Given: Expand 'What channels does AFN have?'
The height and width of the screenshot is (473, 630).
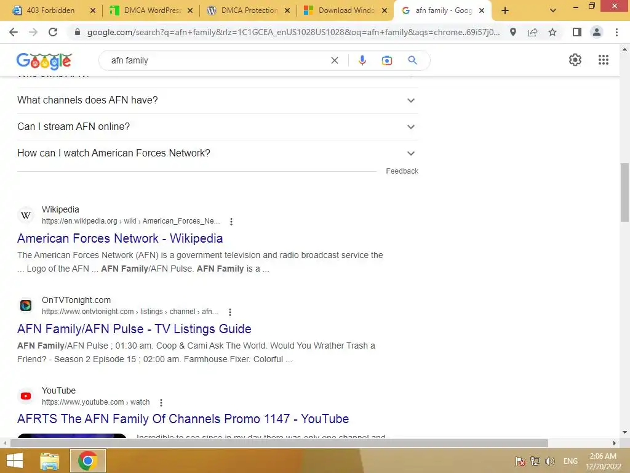Looking at the screenshot, I should click(x=218, y=100).
